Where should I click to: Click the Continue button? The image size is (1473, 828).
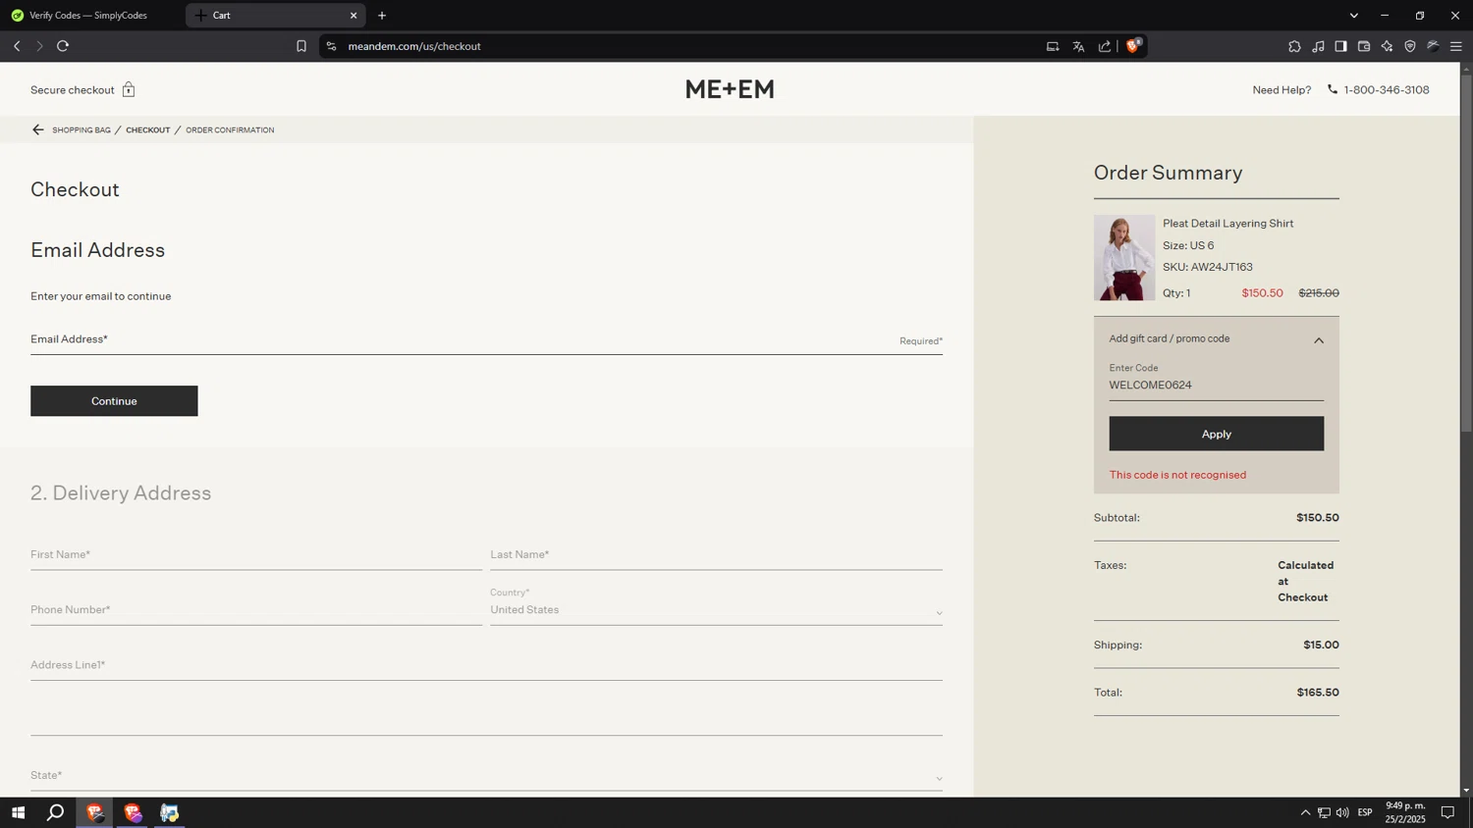[x=114, y=401]
